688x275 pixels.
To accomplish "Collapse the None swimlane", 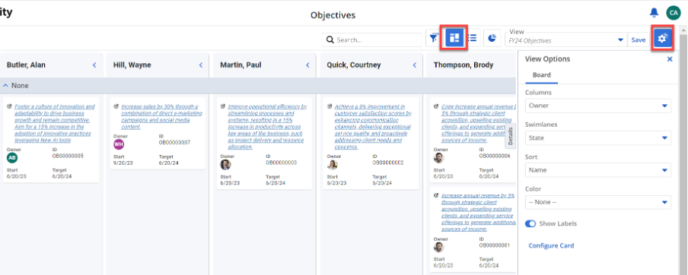I will 5,85.
